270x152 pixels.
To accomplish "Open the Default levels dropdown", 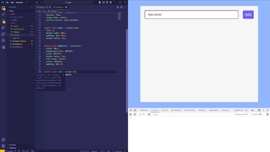I will (241, 114).
